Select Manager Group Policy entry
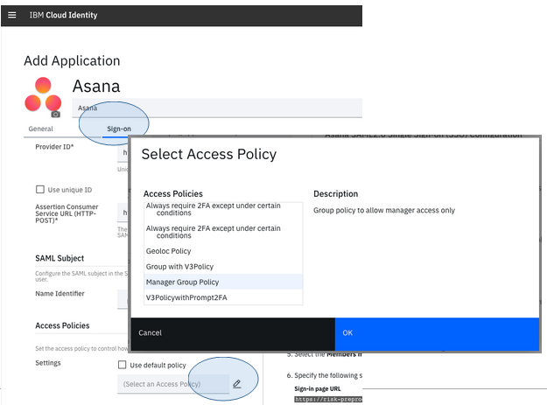547x405 pixels. point(223,282)
